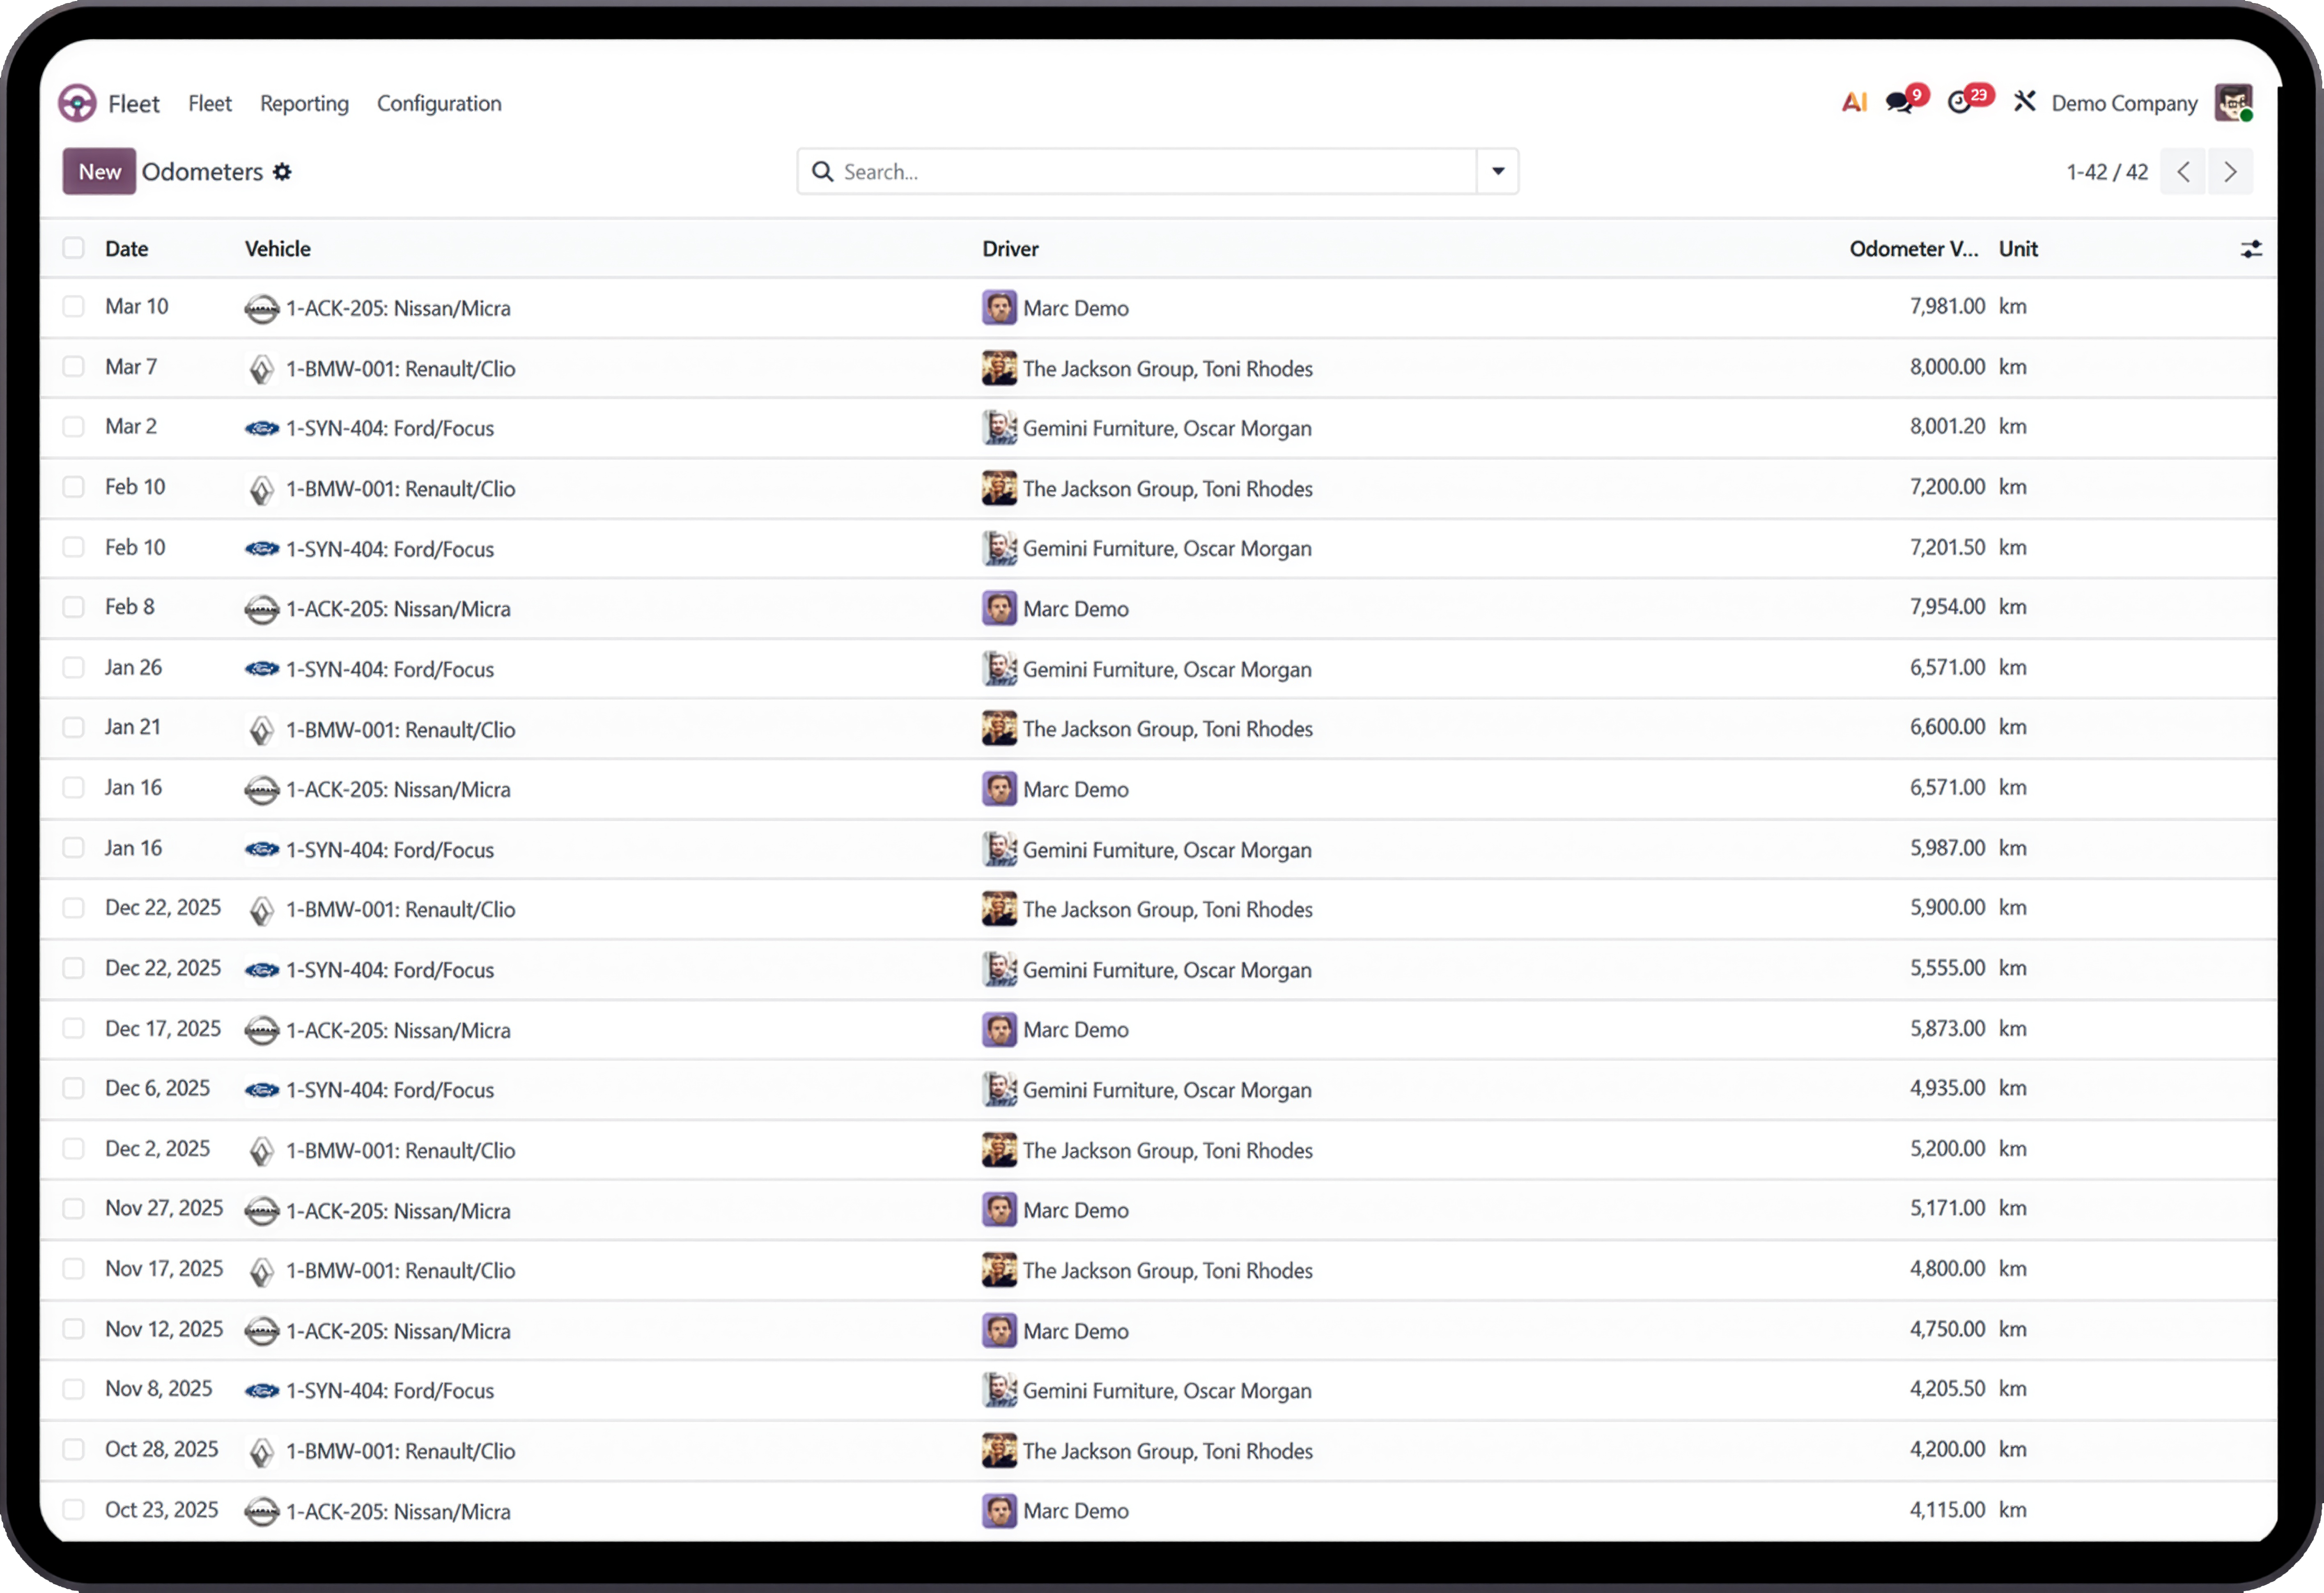The height and width of the screenshot is (1593, 2324).
Task: Click the Odometers breadcrumb title
Action: tap(202, 172)
